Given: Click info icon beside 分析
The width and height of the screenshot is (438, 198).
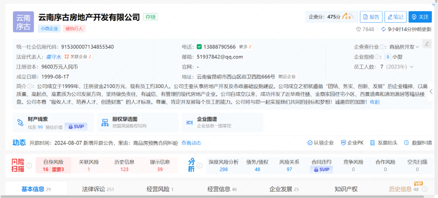Looking at the screenshot, I should tap(200, 166).
